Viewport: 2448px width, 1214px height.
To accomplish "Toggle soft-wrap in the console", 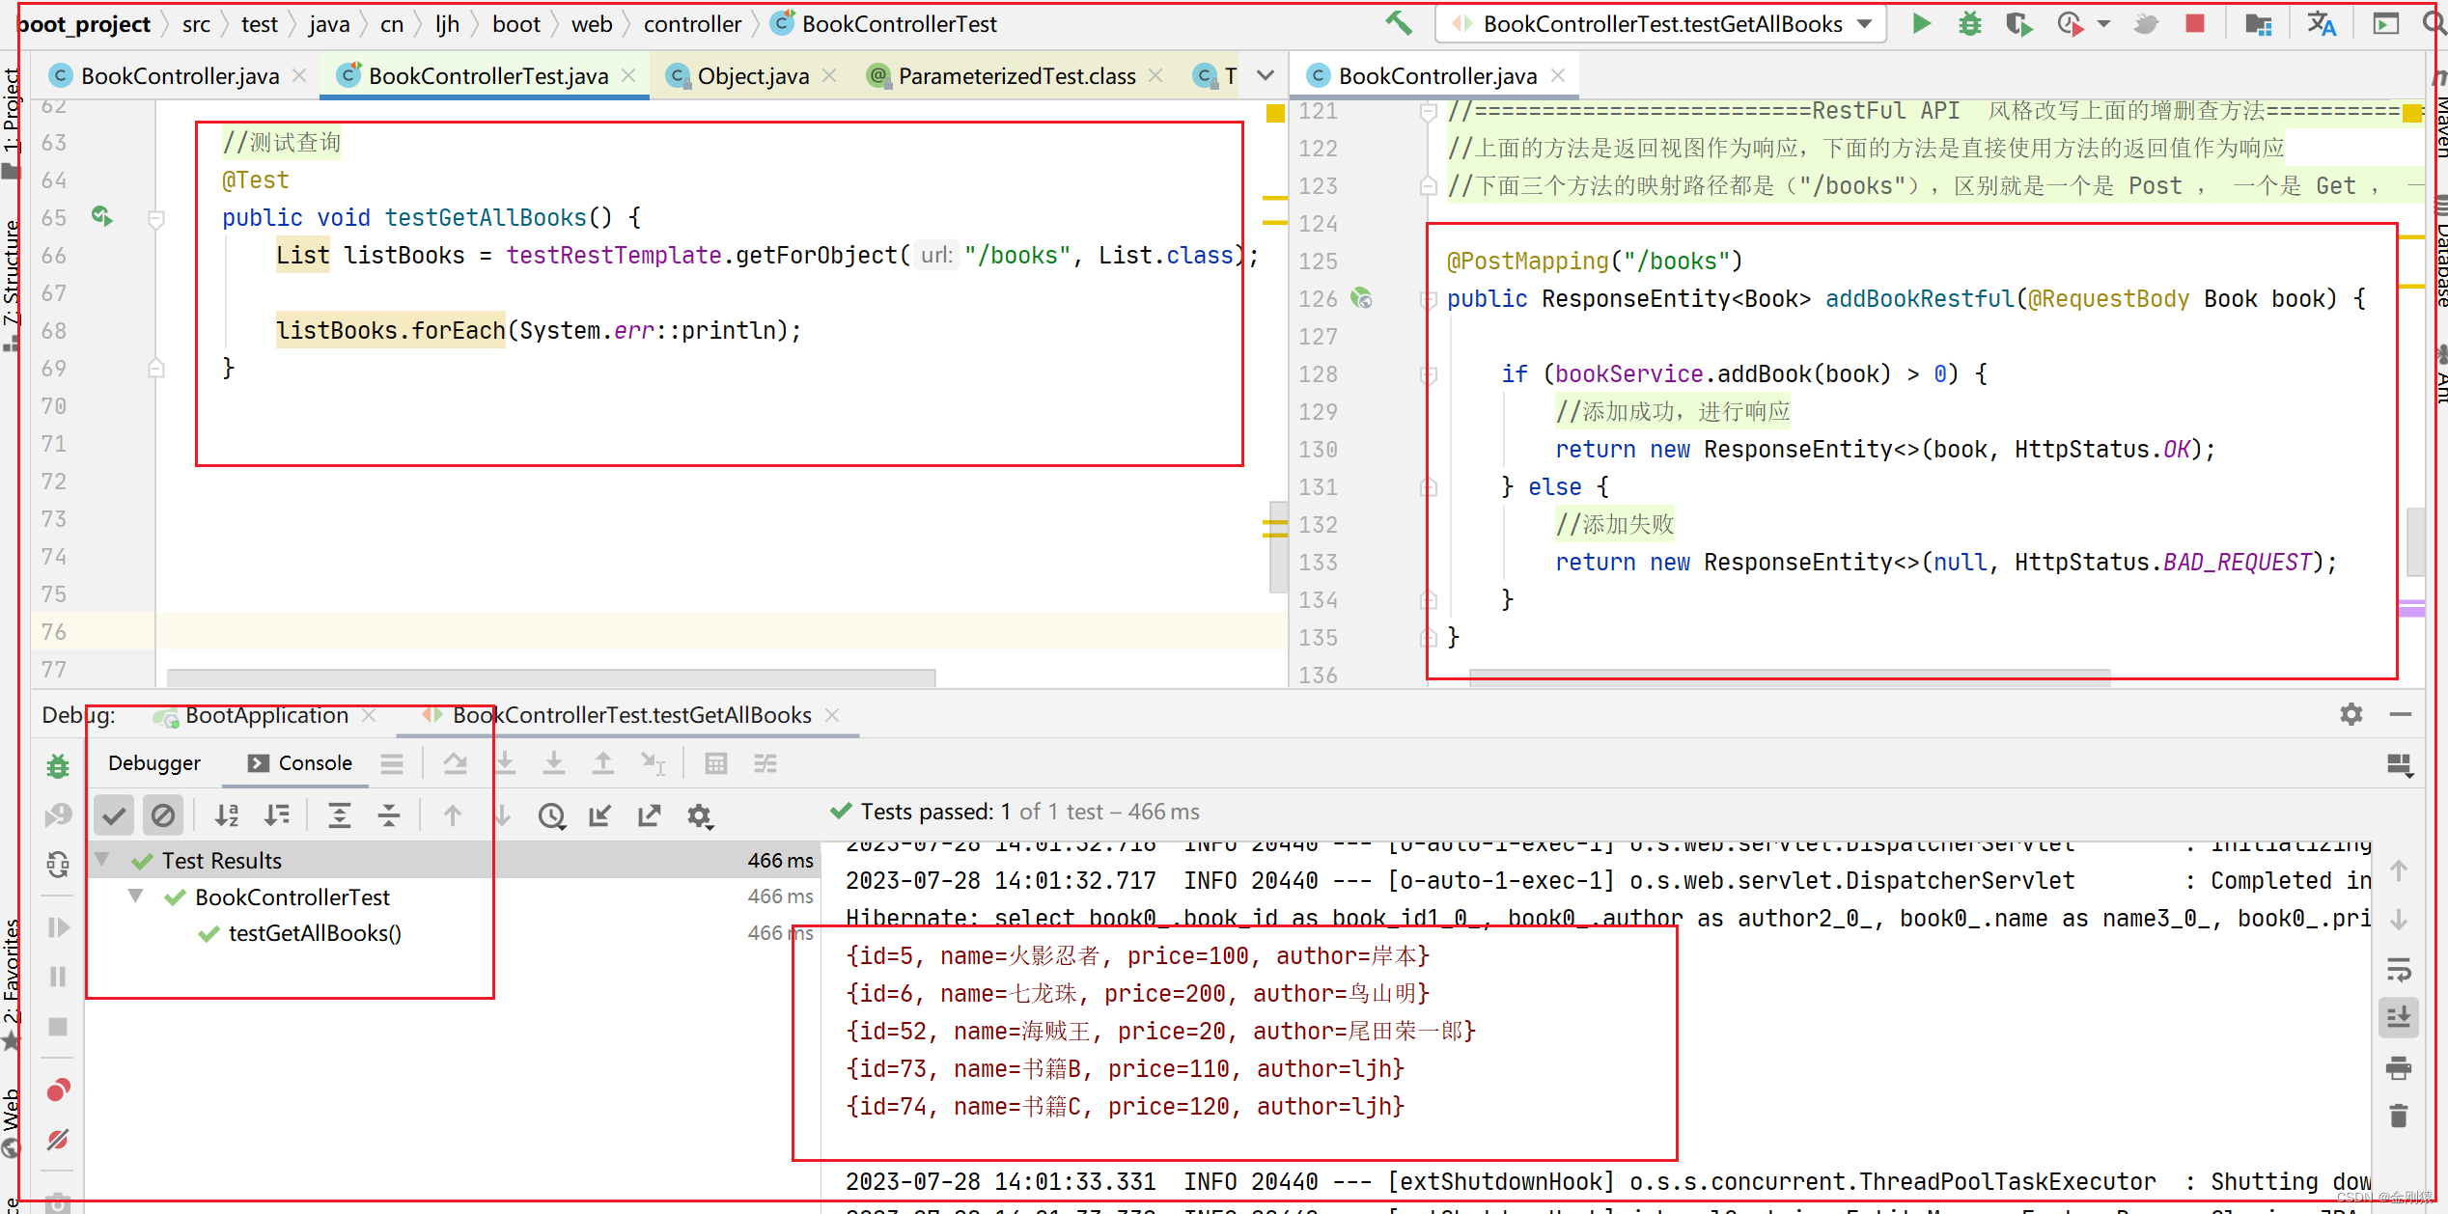I will [2399, 968].
